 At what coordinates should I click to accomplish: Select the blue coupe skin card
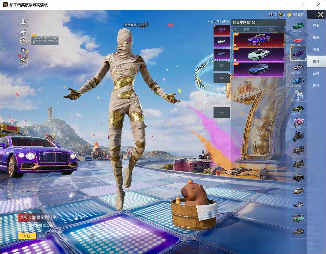point(259,69)
